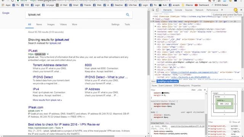Screen dimensions: 244x137
Task: Open the Event Listeners pane tab
Action: (165, 86)
